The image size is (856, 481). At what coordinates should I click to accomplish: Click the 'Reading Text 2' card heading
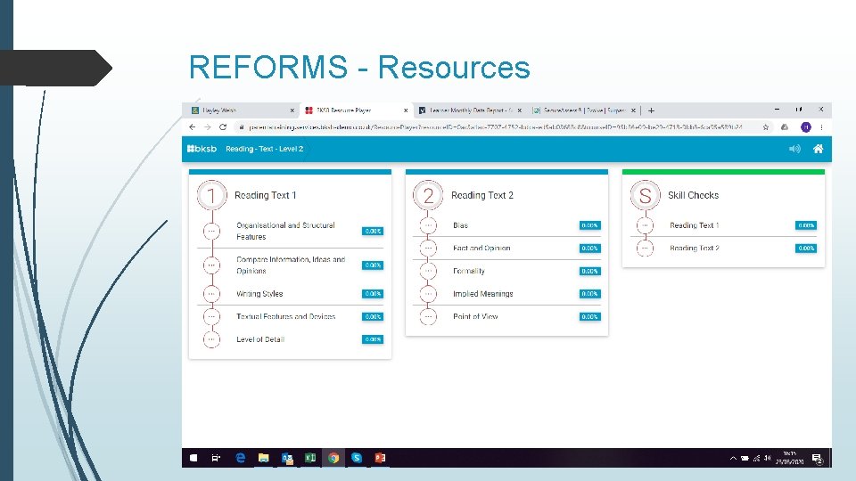(x=482, y=195)
